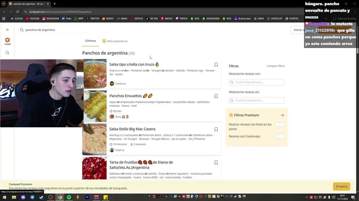Click the search field containing 'panchos de argentina'
The width and height of the screenshot is (359, 201).
(52, 30)
